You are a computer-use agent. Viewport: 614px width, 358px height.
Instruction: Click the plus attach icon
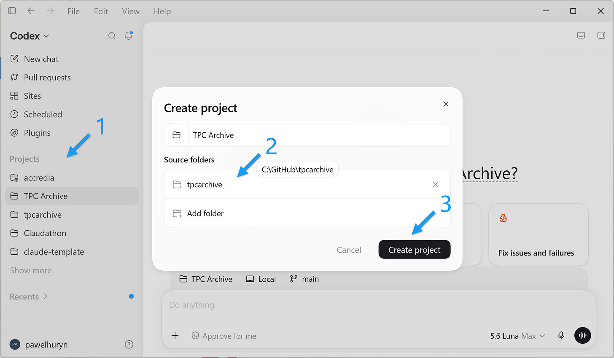(175, 336)
